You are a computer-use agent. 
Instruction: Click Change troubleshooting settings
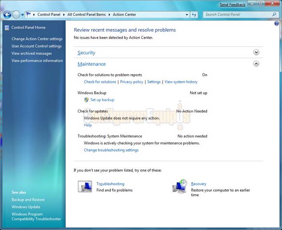[x=111, y=150]
